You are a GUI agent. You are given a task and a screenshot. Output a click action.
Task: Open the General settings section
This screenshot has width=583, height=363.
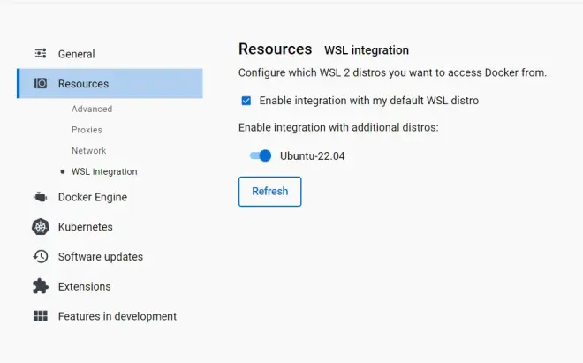coord(76,54)
